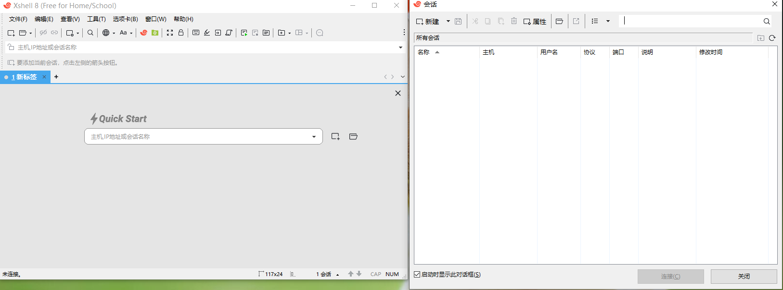The image size is (783, 290).
Task: Click the export shortcut icon in Sessions dialog
Action: 576,21
